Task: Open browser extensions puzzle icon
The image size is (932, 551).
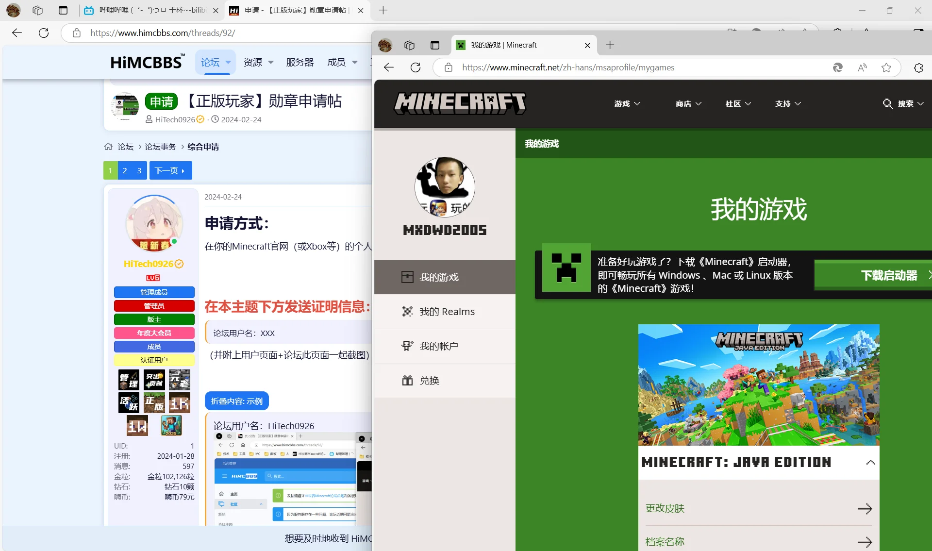Action: [x=918, y=67]
